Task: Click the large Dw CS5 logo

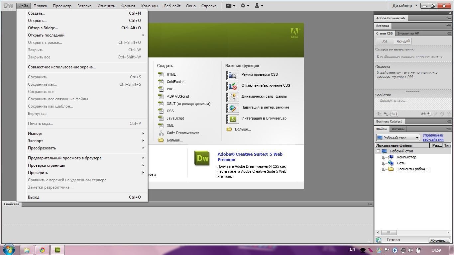Action: click(x=202, y=158)
